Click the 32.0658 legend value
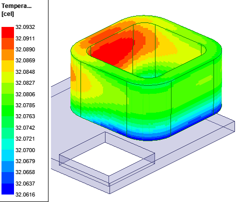The height and width of the screenshot is (202, 239). [x=25, y=172]
